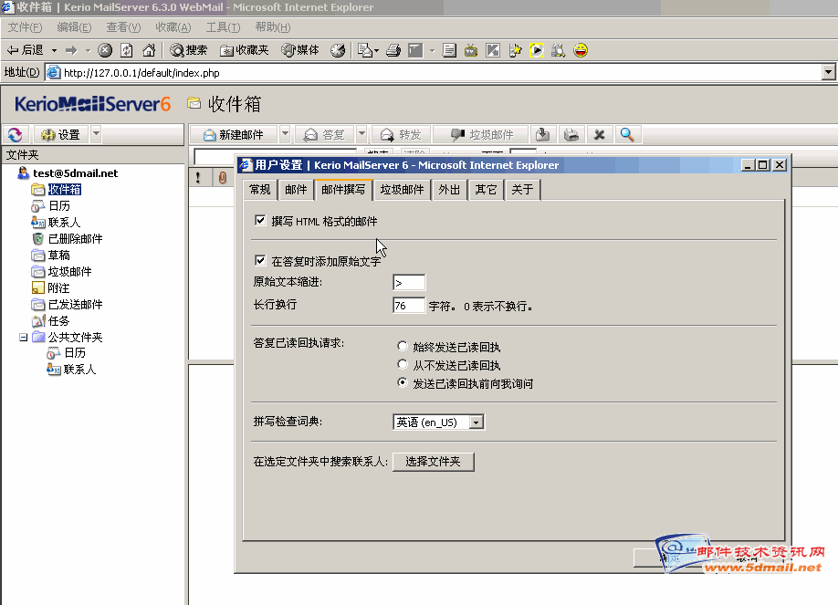Open the search magnifier in mail toolbar

[x=627, y=134]
